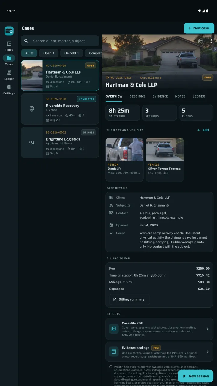Switch to the Evidence tab
The image size is (217, 386).
click(160, 96)
